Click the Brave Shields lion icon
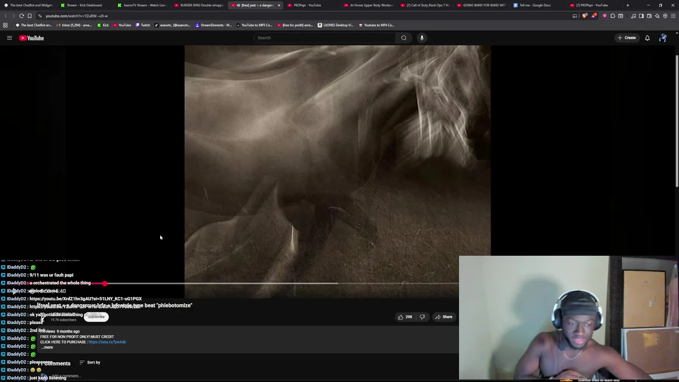The width and height of the screenshot is (679, 382). tap(585, 16)
